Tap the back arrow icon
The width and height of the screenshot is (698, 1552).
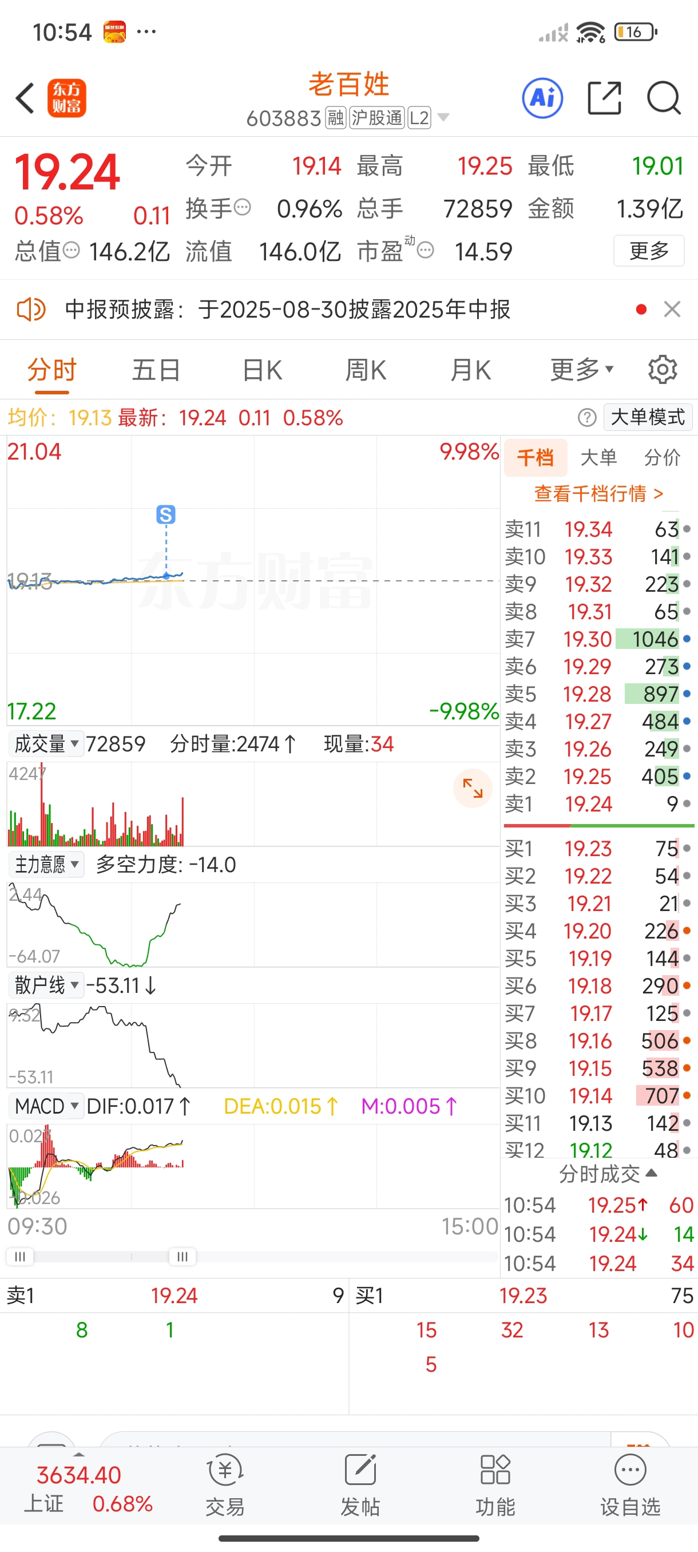[25, 98]
